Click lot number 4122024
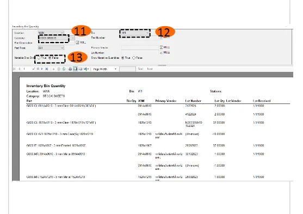Screen dimensions: 303x214 tap(191, 114)
